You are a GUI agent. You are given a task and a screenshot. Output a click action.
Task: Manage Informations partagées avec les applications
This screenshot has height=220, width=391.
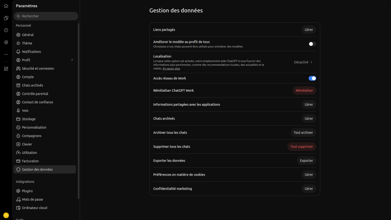(x=309, y=105)
